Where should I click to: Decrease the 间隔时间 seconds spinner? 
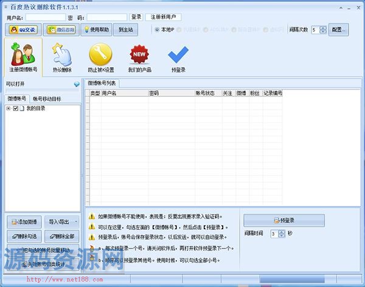point(282,235)
